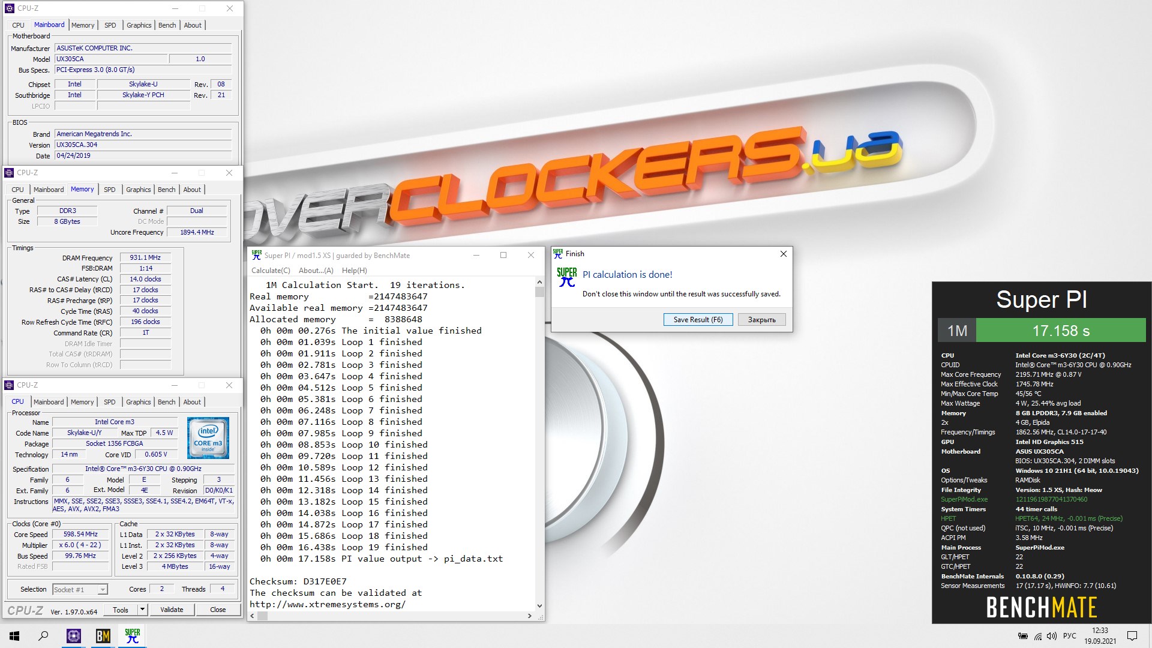1152x648 pixels.
Task: Maximize the Super PI window
Action: point(503,255)
